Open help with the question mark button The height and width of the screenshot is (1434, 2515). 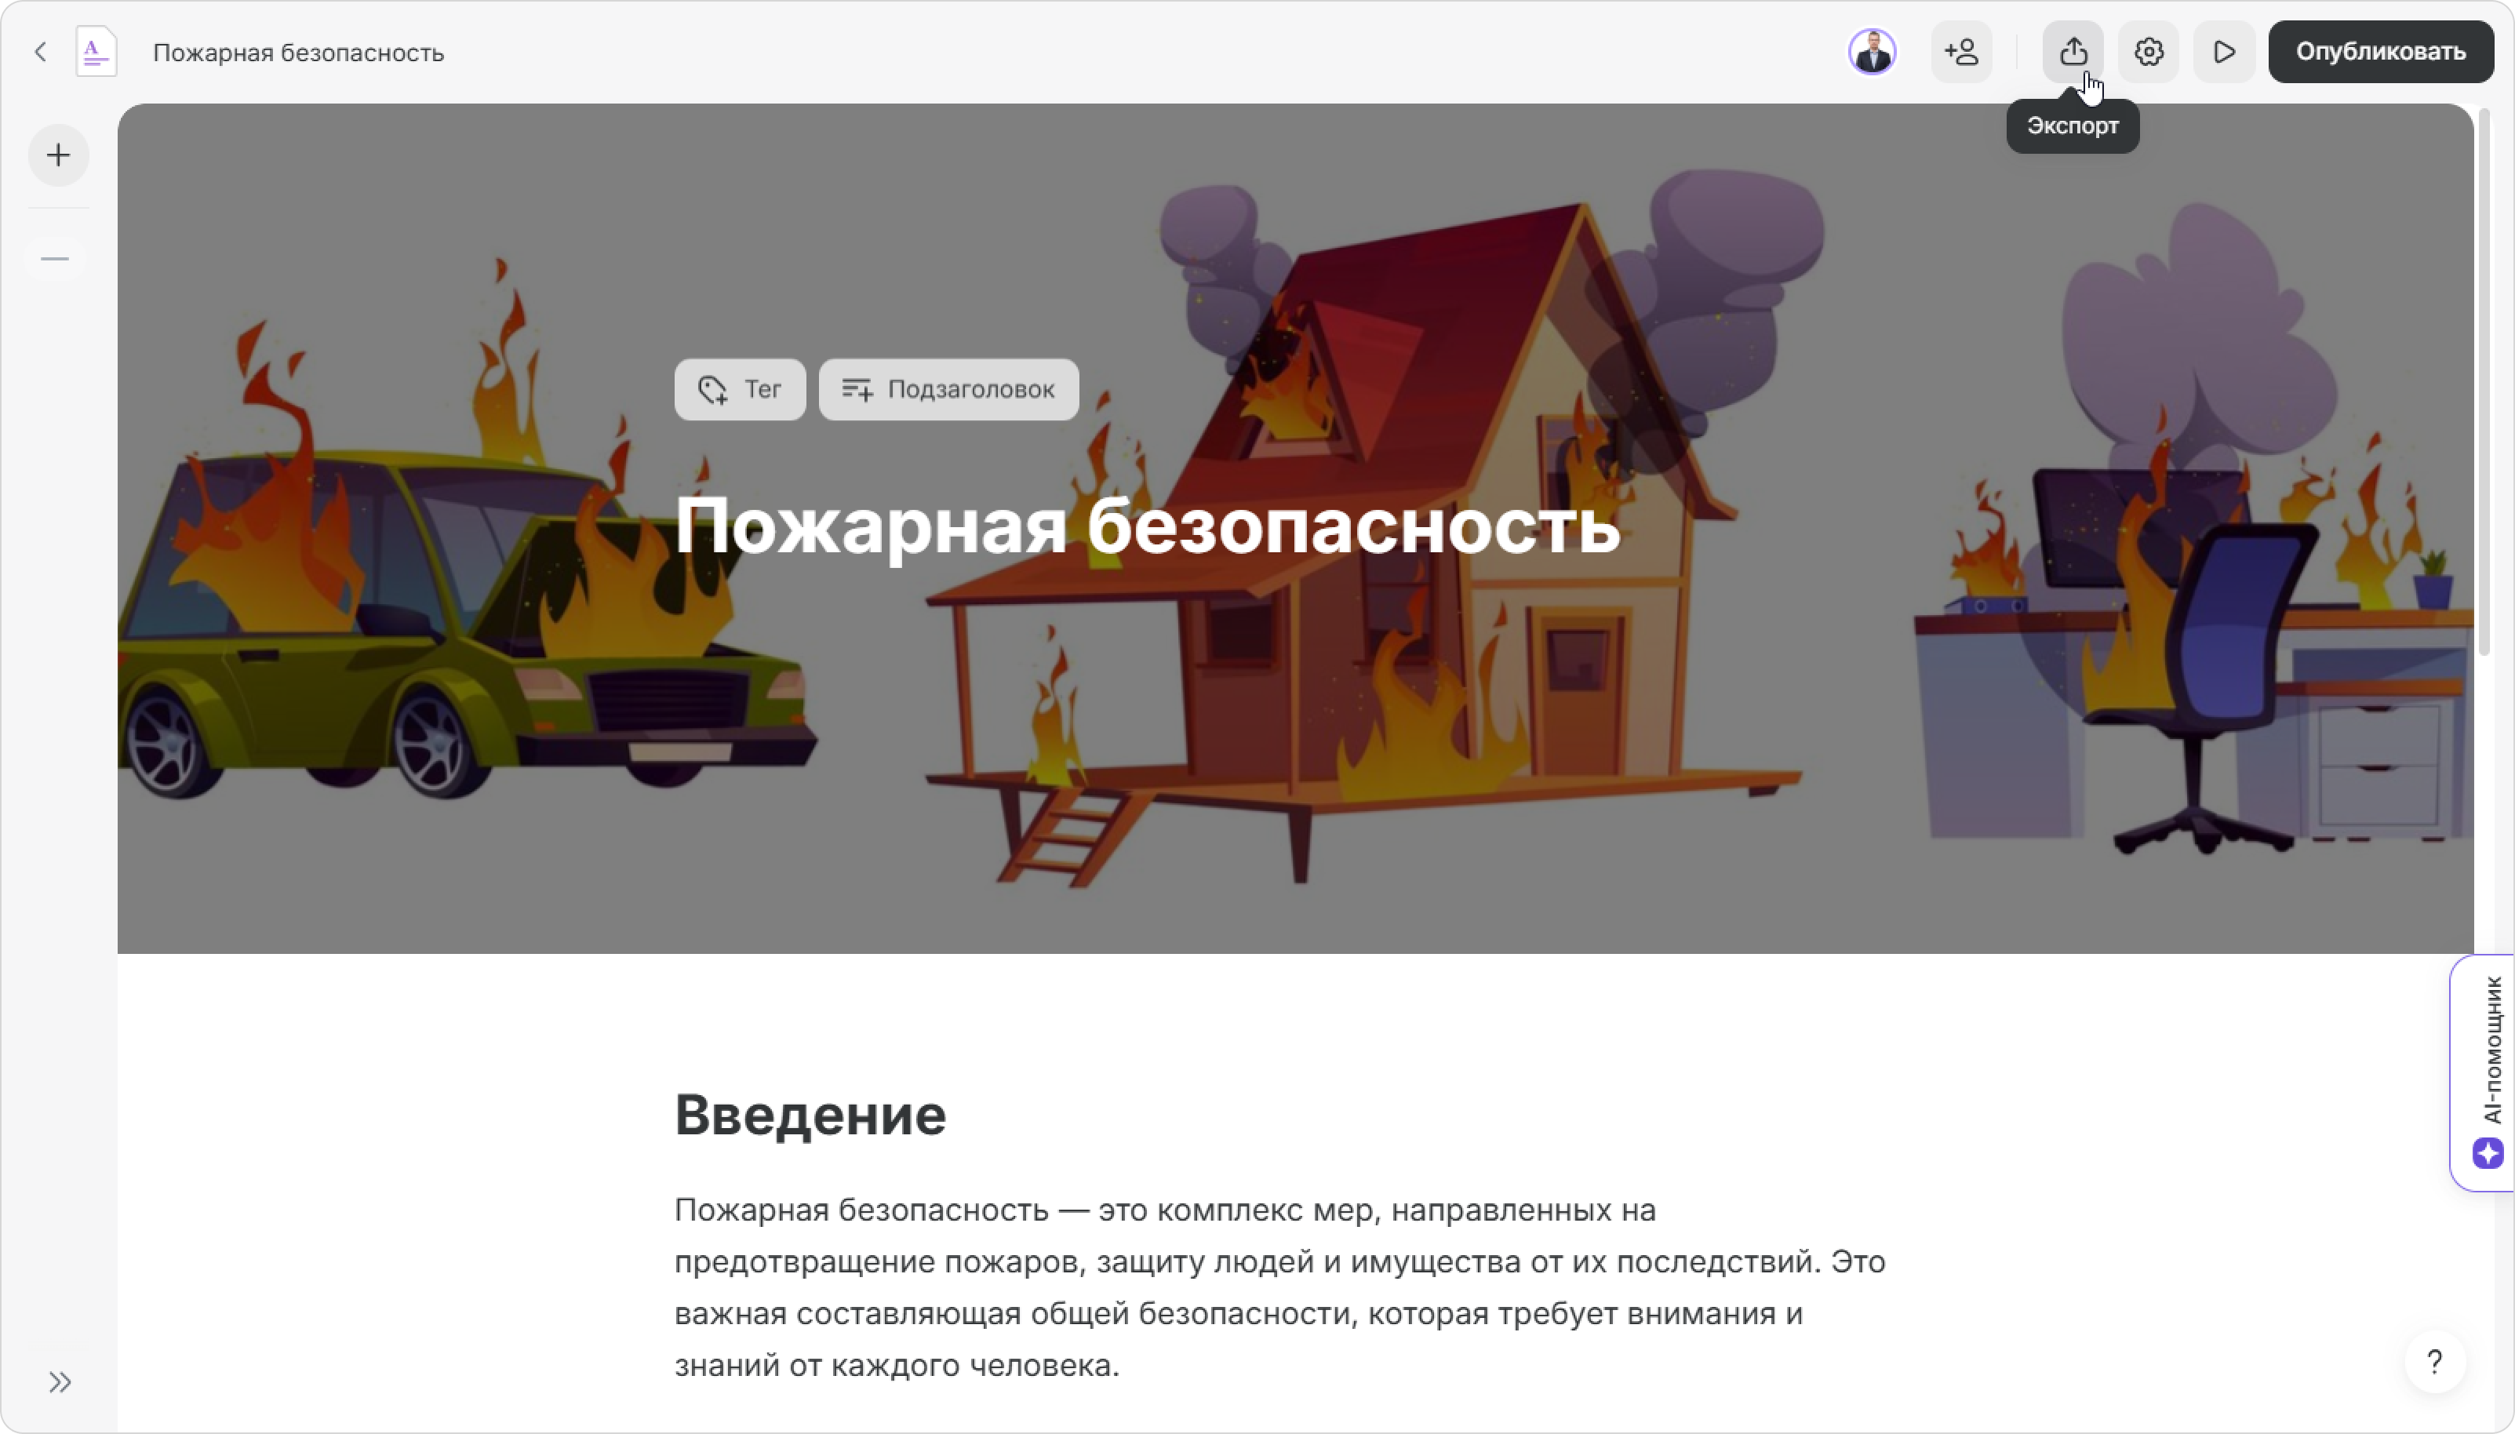click(x=2434, y=1362)
